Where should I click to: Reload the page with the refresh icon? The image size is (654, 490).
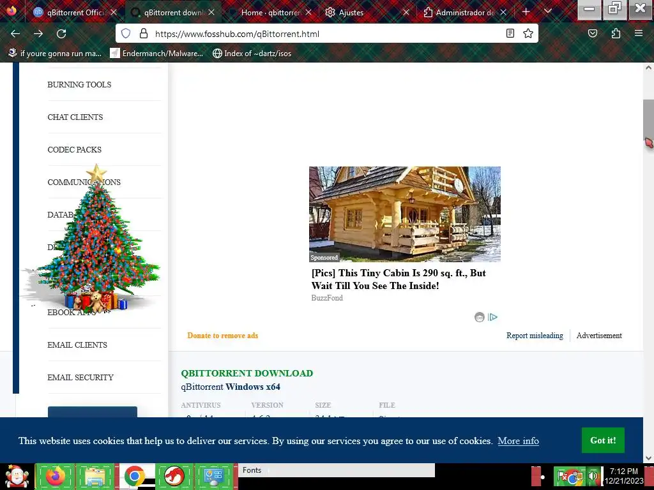click(x=61, y=34)
